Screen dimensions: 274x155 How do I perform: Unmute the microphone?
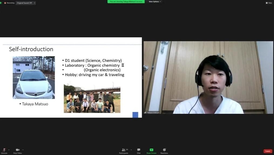pos(4,150)
